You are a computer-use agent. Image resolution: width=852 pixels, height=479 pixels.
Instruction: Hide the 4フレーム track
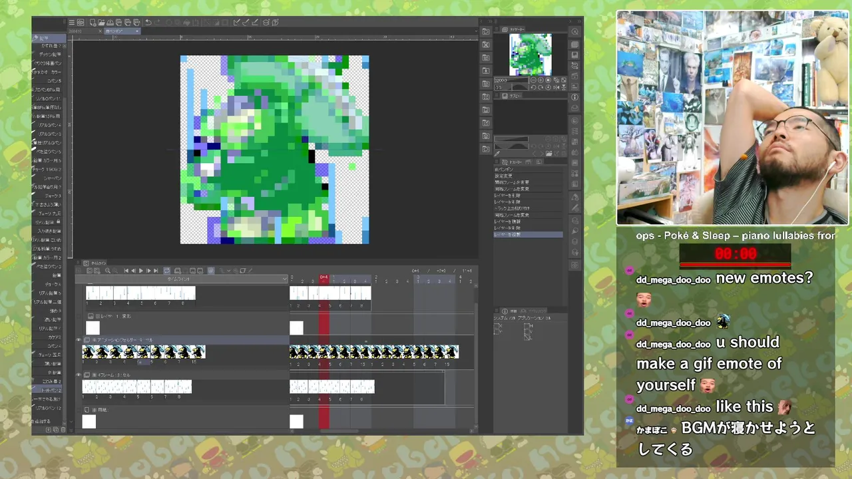tap(78, 375)
